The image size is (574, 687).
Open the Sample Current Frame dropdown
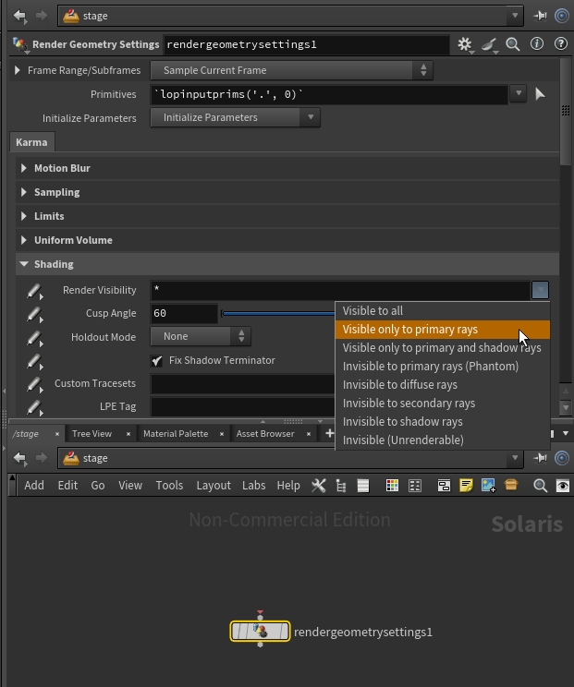click(291, 70)
